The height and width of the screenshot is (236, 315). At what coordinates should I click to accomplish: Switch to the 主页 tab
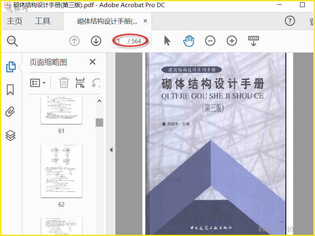(x=15, y=21)
